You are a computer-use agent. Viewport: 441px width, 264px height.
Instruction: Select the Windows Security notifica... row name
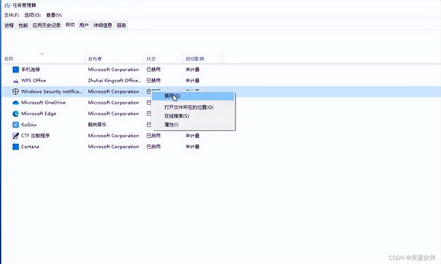tap(52, 92)
